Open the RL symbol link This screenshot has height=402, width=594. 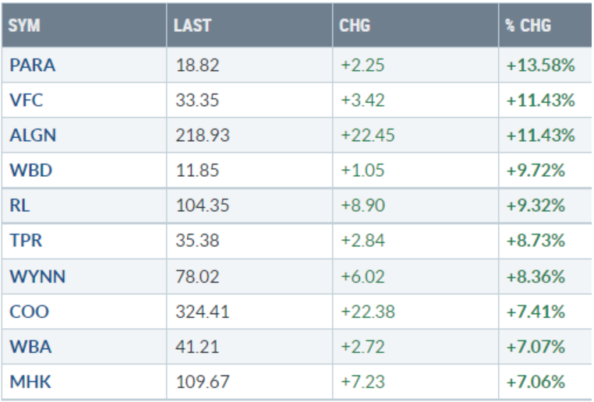19,206
